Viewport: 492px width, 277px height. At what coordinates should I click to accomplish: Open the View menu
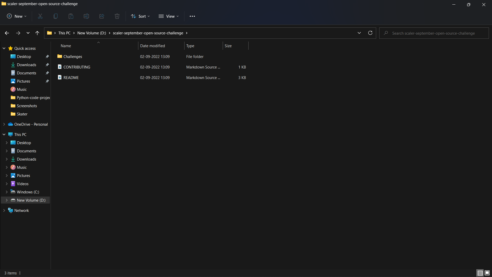coord(169,16)
